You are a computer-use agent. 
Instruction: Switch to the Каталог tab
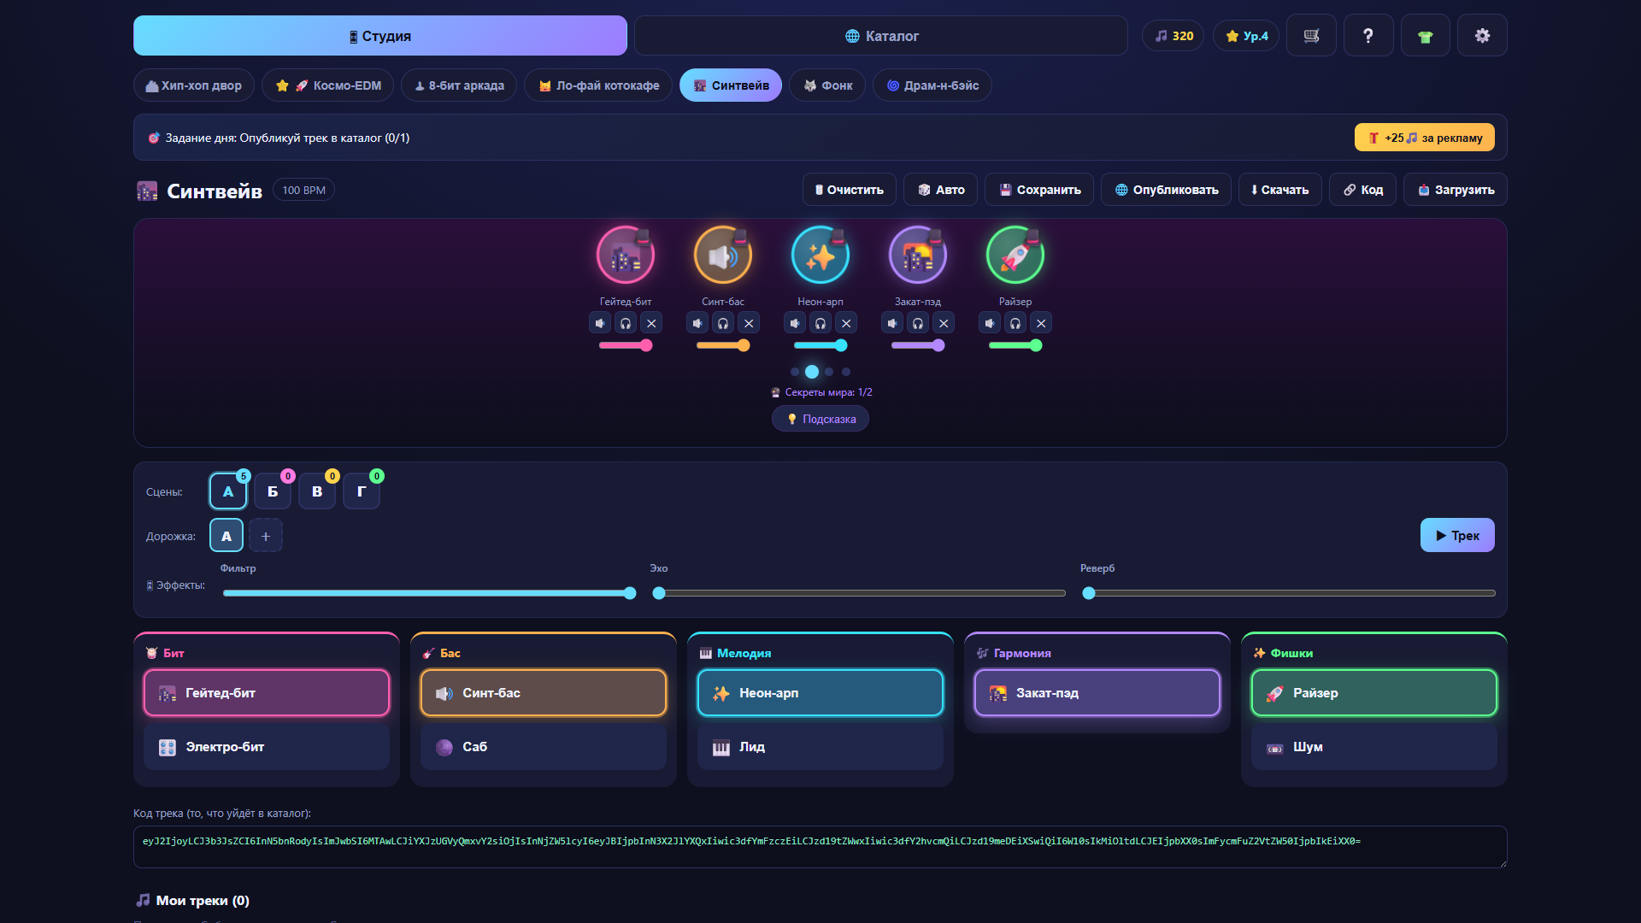pyautogui.click(x=881, y=36)
